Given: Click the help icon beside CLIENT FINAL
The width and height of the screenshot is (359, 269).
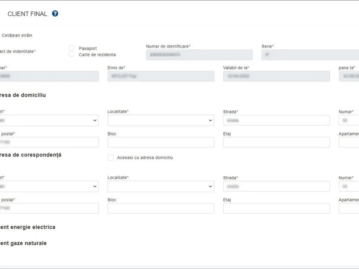Looking at the screenshot, I should tap(55, 14).
